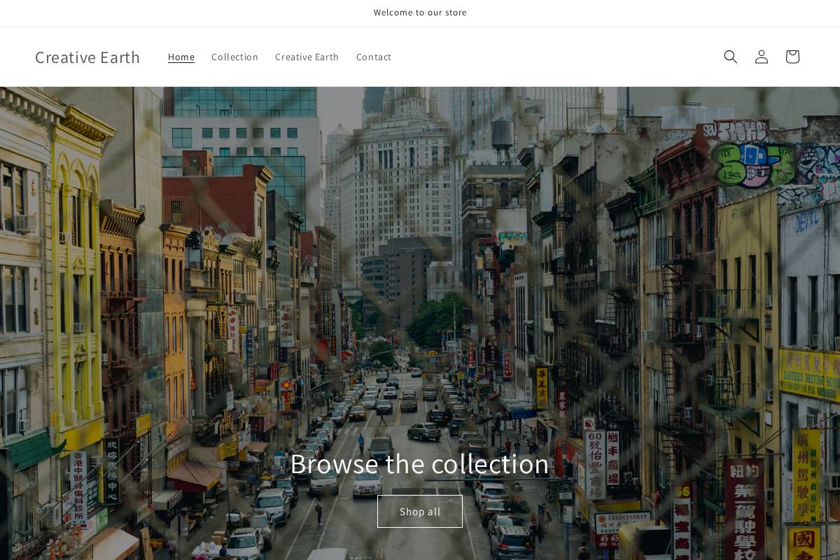Open the Contact page link

(x=374, y=57)
